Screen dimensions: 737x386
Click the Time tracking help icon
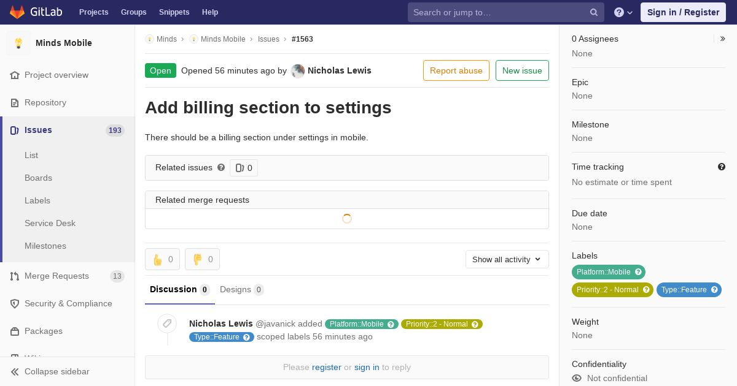coord(722,167)
